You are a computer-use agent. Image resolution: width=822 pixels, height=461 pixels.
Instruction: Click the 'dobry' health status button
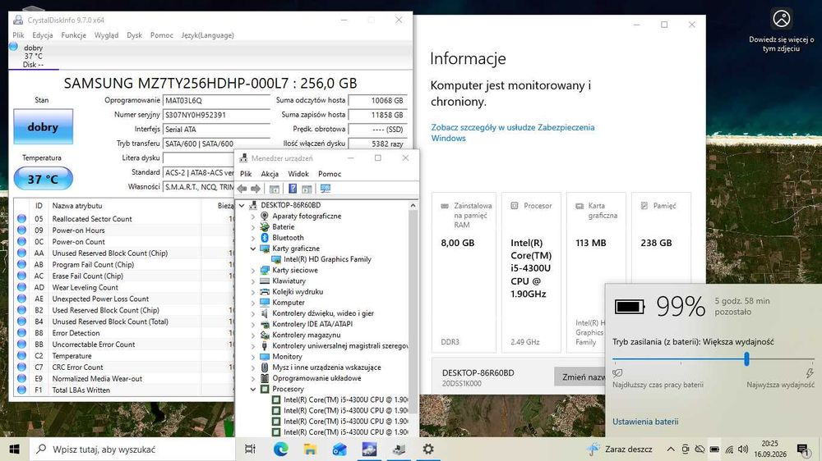[x=43, y=126]
